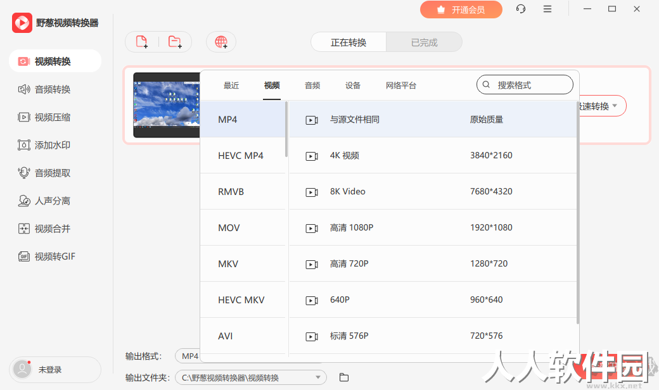Click the 音频提取 microphone icon

24,173
